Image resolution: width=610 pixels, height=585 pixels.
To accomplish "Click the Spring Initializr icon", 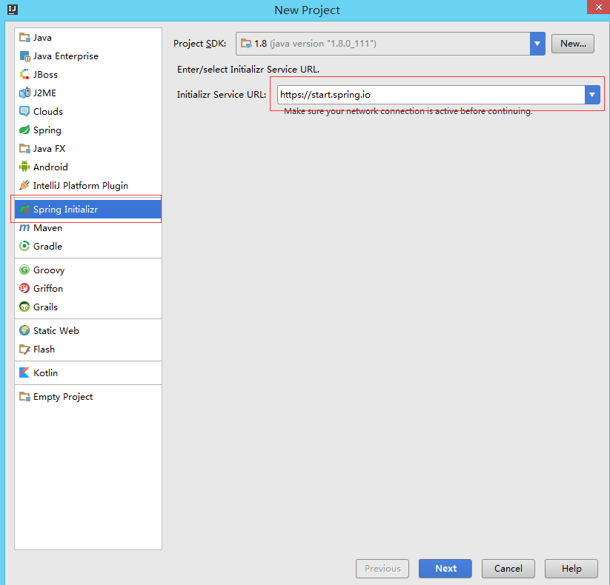I will pos(24,210).
